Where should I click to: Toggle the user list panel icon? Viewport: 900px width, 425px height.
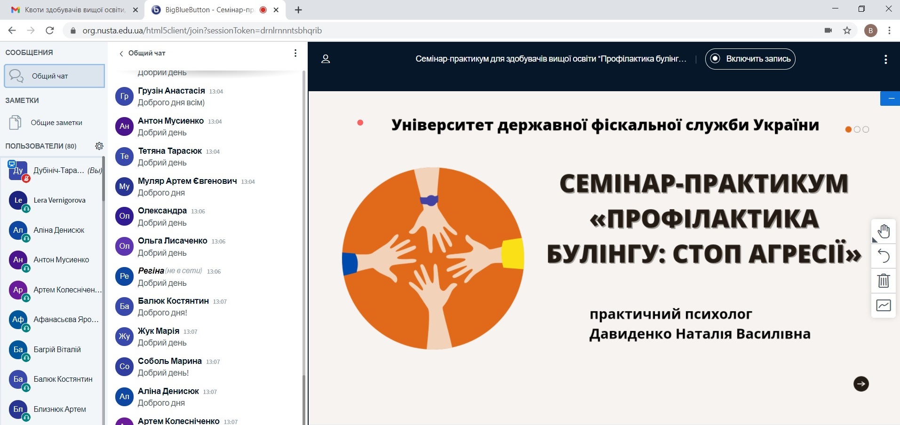click(x=325, y=59)
